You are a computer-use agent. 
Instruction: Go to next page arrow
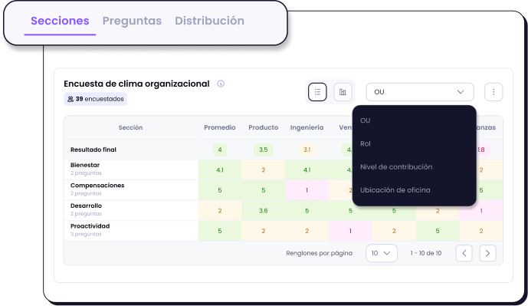[487, 253]
